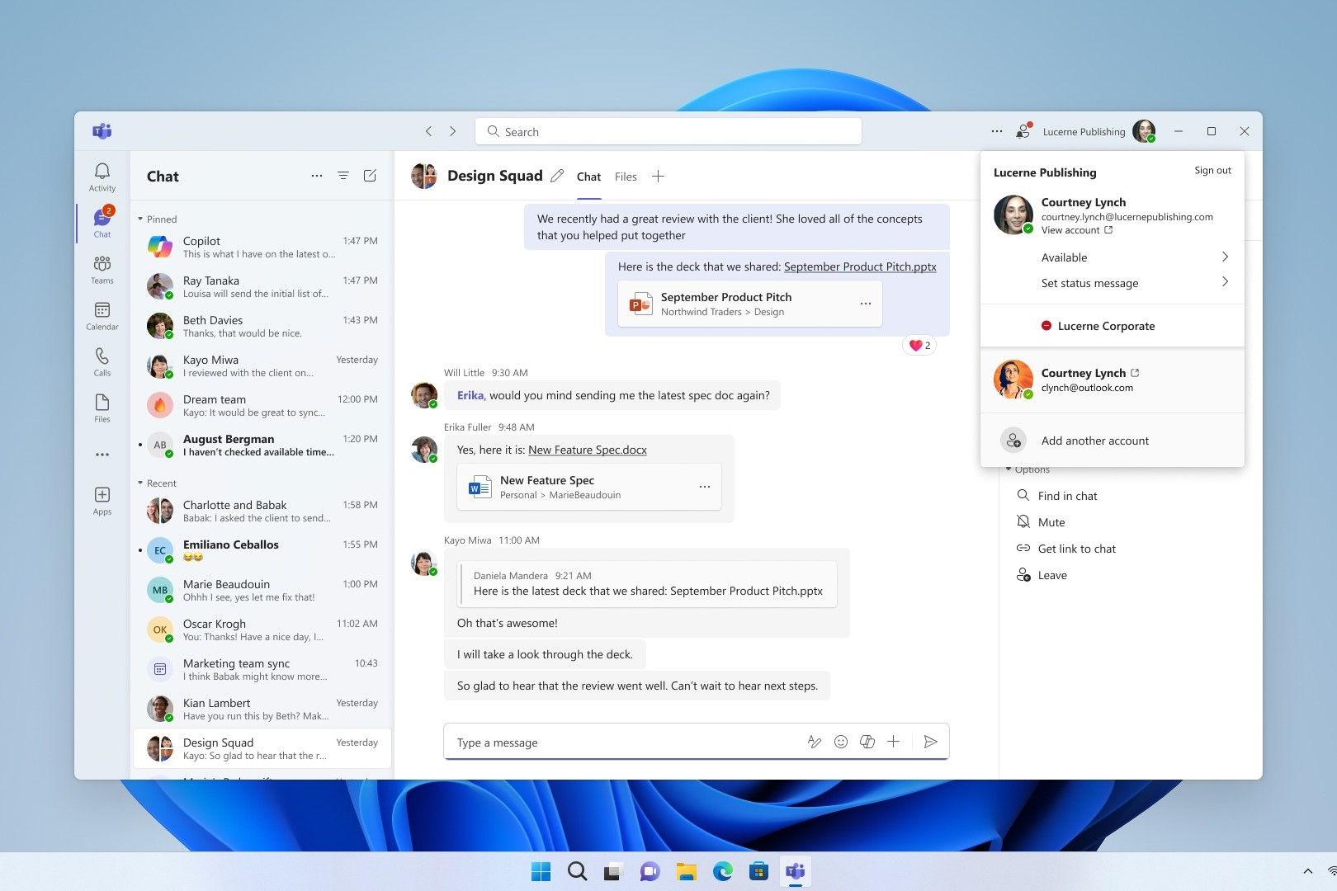Expand the Available status options
The width and height of the screenshot is (1337, 891).
1225,257
